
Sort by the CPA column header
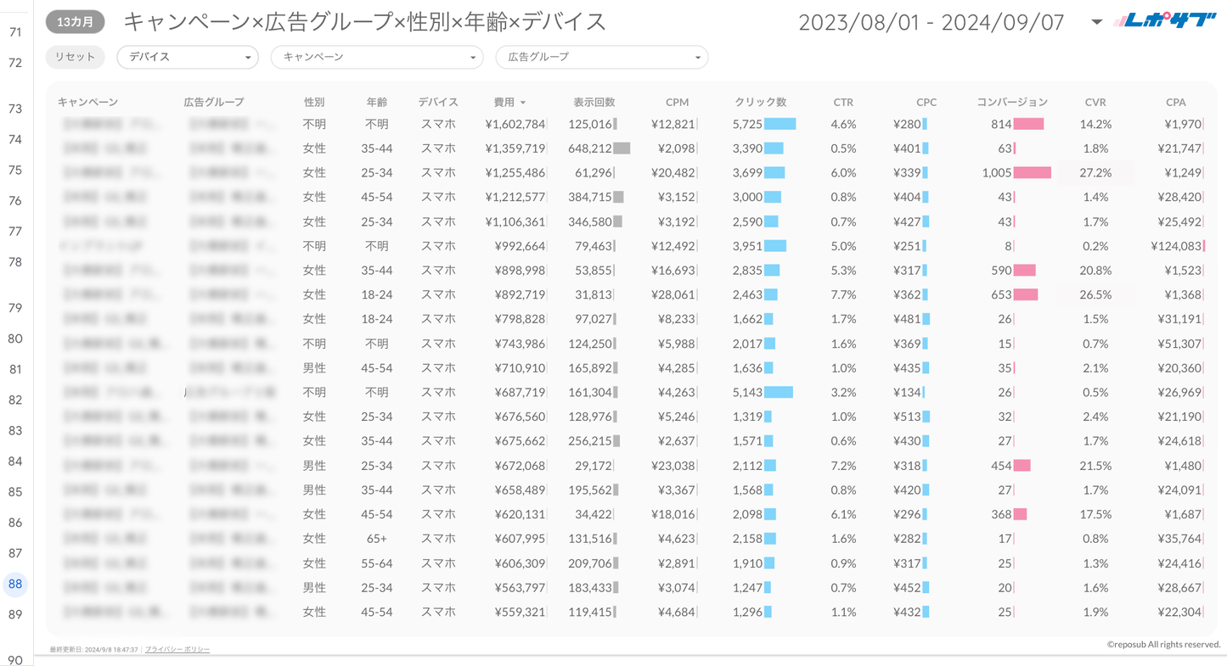(x=1175, y=102)
